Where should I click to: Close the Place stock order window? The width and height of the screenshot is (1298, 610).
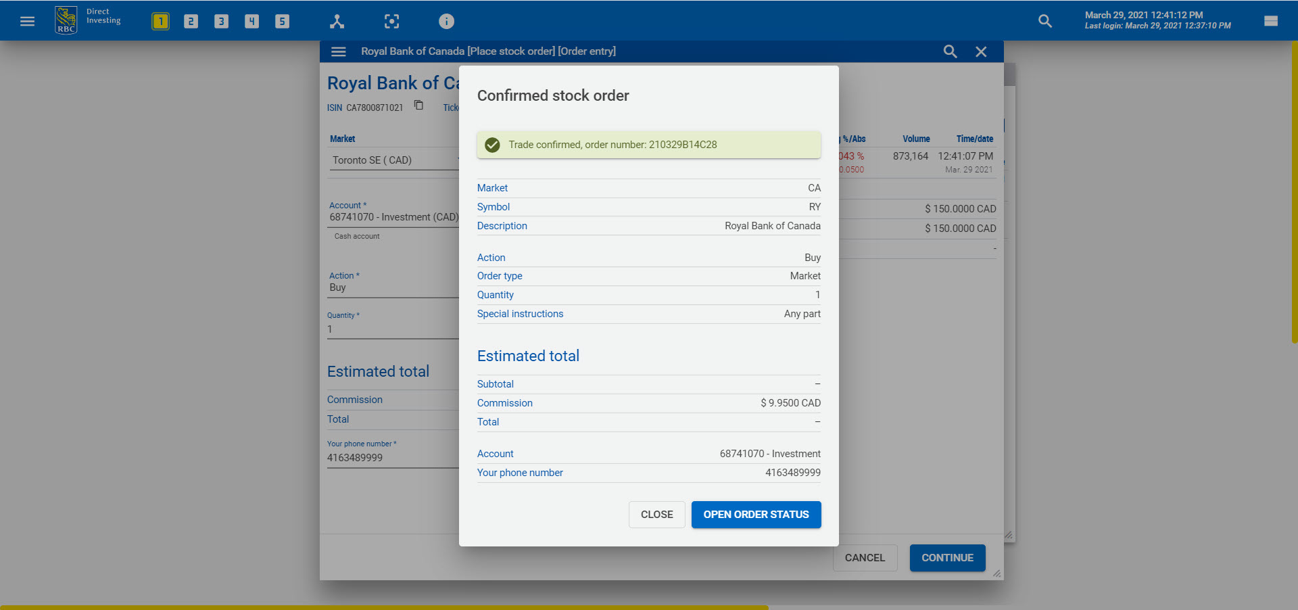(x=981, y=51)
